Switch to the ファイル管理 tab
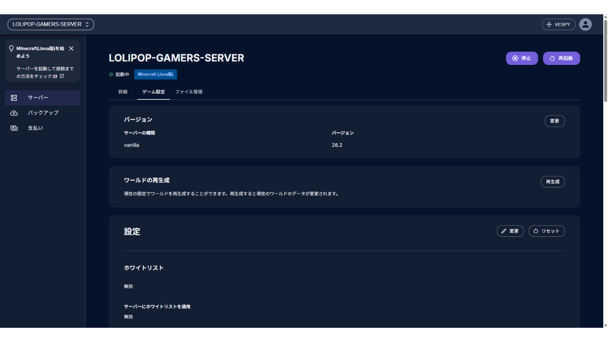608x342 pixels. [x=189, y=92]
